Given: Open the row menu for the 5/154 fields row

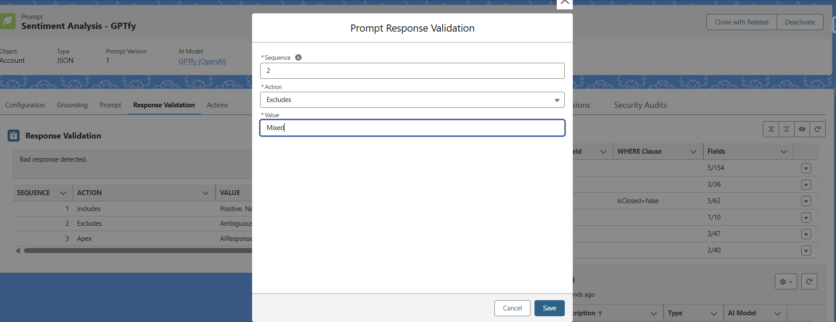Looking at the screenshot, I should tap(806, 168).
